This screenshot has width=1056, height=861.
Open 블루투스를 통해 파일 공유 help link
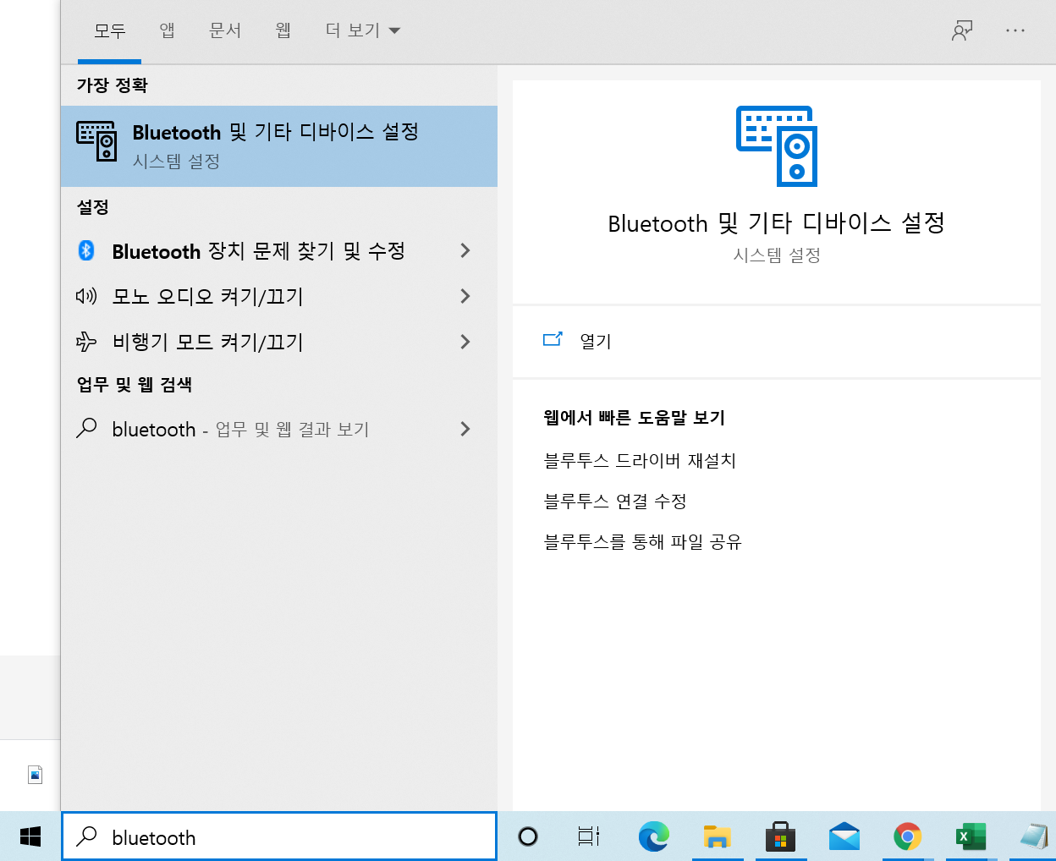coord(642,542)
